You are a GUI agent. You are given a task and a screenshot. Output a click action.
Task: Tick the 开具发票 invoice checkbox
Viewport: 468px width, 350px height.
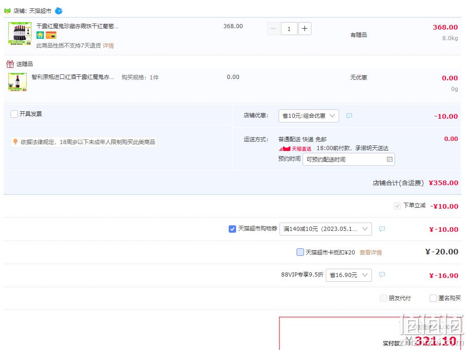pyautogui.click(x=14, y=114)
